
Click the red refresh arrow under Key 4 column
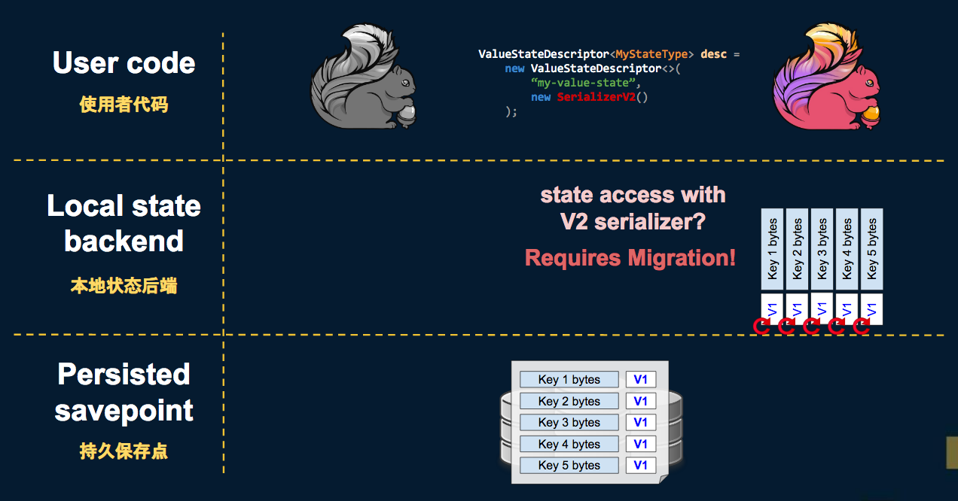pyautogui.click(x=836, y=326)
